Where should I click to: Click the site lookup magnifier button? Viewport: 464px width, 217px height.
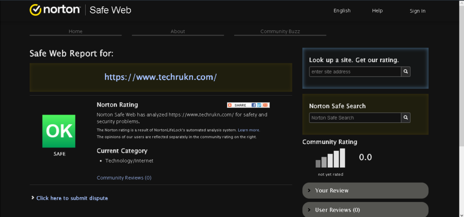(406, 72)
